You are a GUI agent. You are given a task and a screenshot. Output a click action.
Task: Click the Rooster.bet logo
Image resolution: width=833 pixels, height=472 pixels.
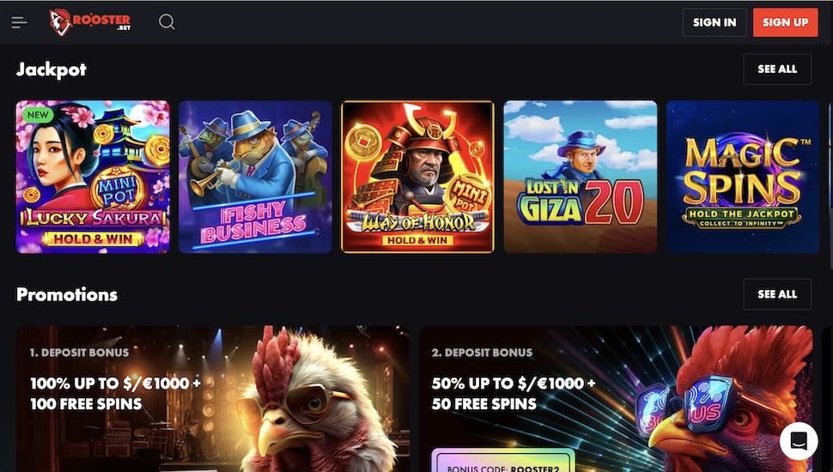pos(90,22)
